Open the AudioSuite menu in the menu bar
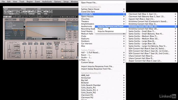 pos(47,2)
